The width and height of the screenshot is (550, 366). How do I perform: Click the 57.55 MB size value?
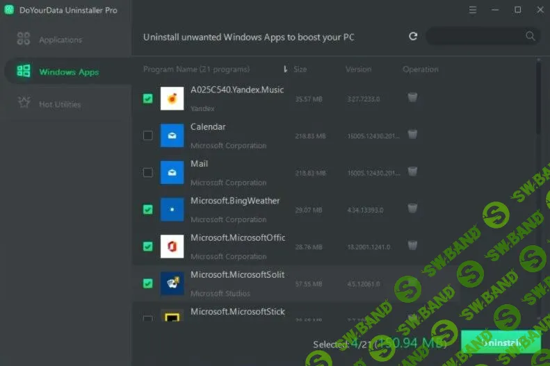tap(309, 284)
